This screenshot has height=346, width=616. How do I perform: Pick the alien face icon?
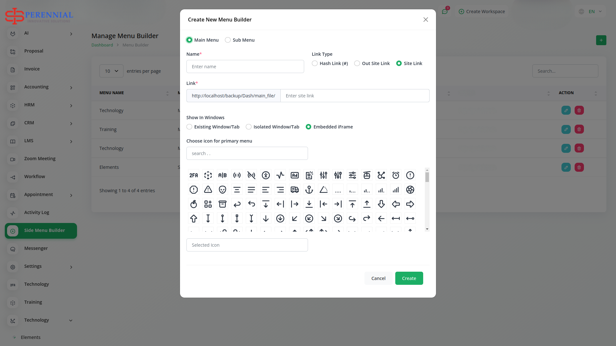tap(222, 190)
